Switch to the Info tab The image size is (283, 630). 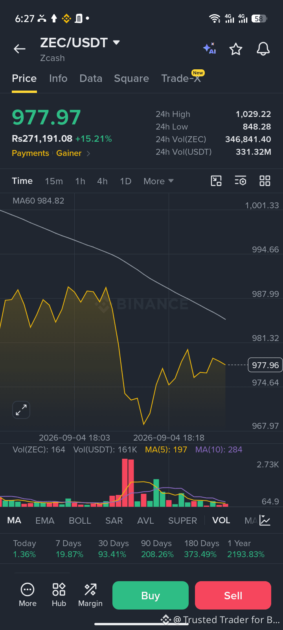(x=58, y=78)
